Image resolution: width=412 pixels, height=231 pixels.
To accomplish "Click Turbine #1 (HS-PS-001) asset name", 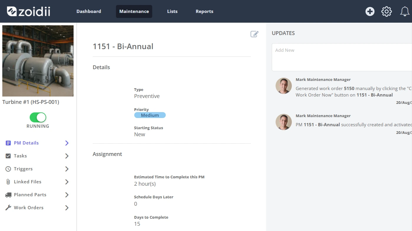I will point(31,102).
